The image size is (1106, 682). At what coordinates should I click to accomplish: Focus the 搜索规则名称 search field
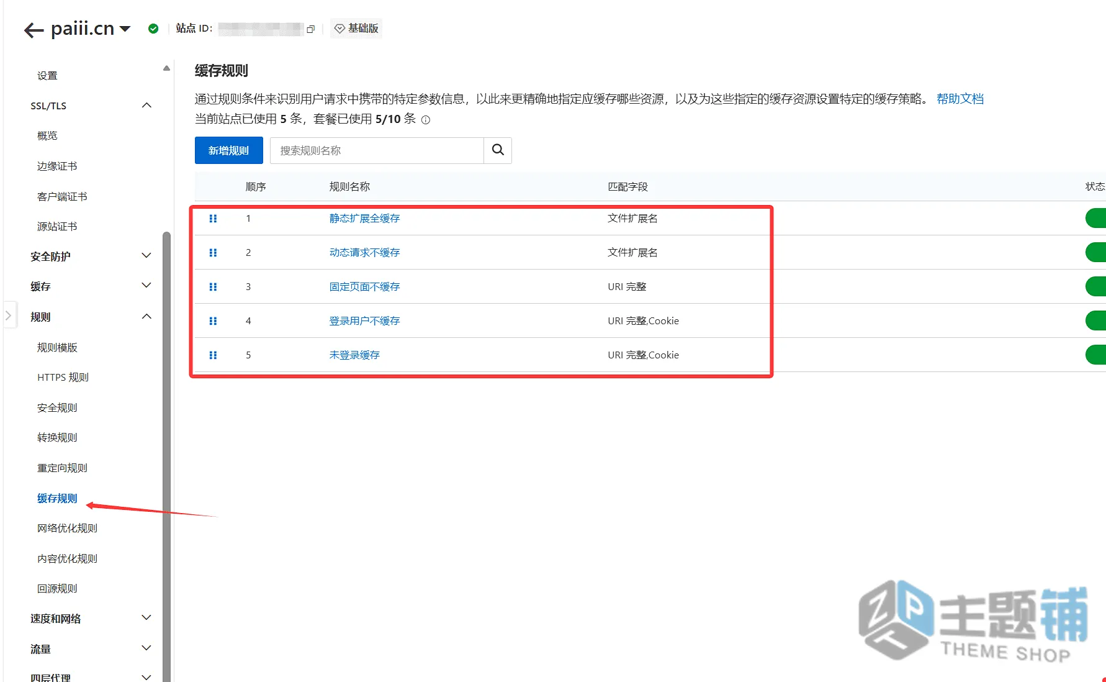coord(377,150)
